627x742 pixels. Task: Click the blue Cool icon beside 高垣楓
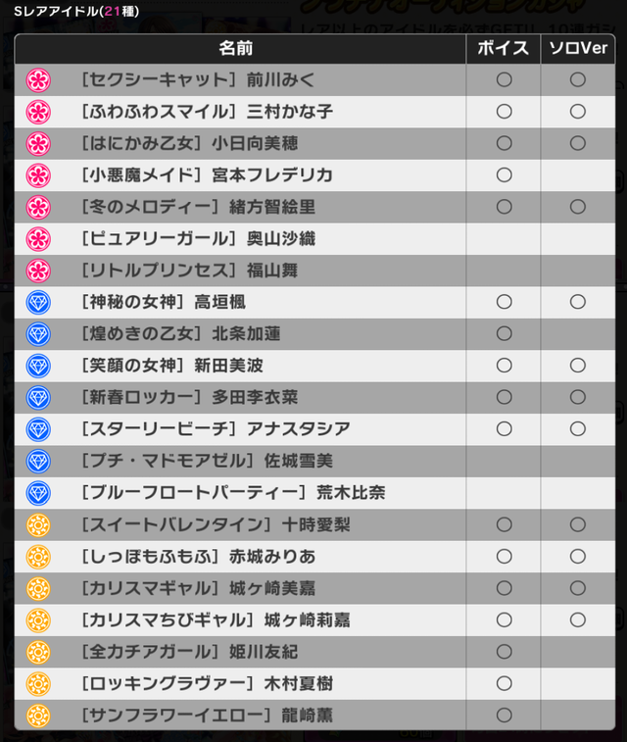pos(38,302)
